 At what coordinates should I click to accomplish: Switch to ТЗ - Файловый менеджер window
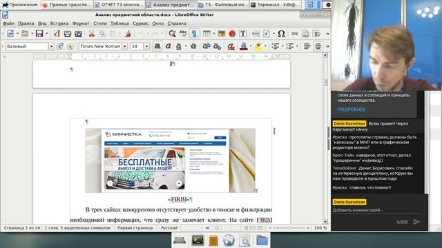click(223, 5)
